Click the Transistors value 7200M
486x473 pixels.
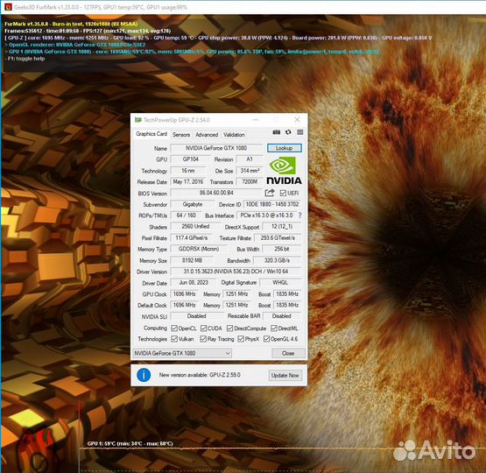click(250, 182)
